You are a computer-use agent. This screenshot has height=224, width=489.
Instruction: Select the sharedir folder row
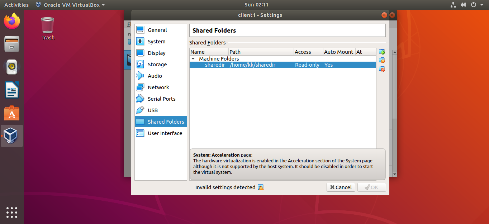251,65
